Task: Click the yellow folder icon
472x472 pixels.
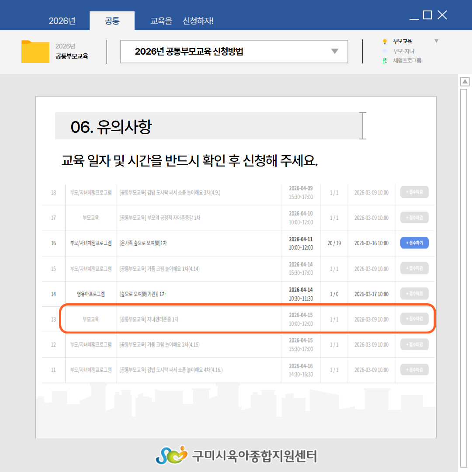Action: [35, 52]
